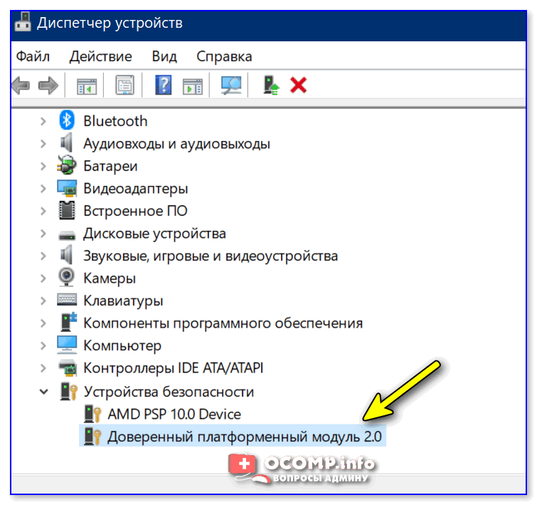The height and width of the screenshot is (505, 537).
Task: Click the Update driver toolbar icon
Action: [271, 85]
